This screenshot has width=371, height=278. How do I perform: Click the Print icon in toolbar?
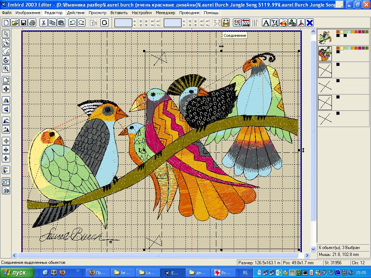coord(32,23)
